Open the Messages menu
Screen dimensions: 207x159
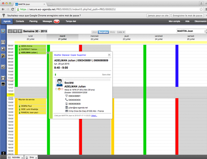(x=47, y=21)
